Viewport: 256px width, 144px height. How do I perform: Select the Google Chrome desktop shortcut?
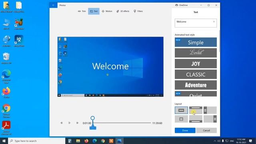(x=6, y=111)
